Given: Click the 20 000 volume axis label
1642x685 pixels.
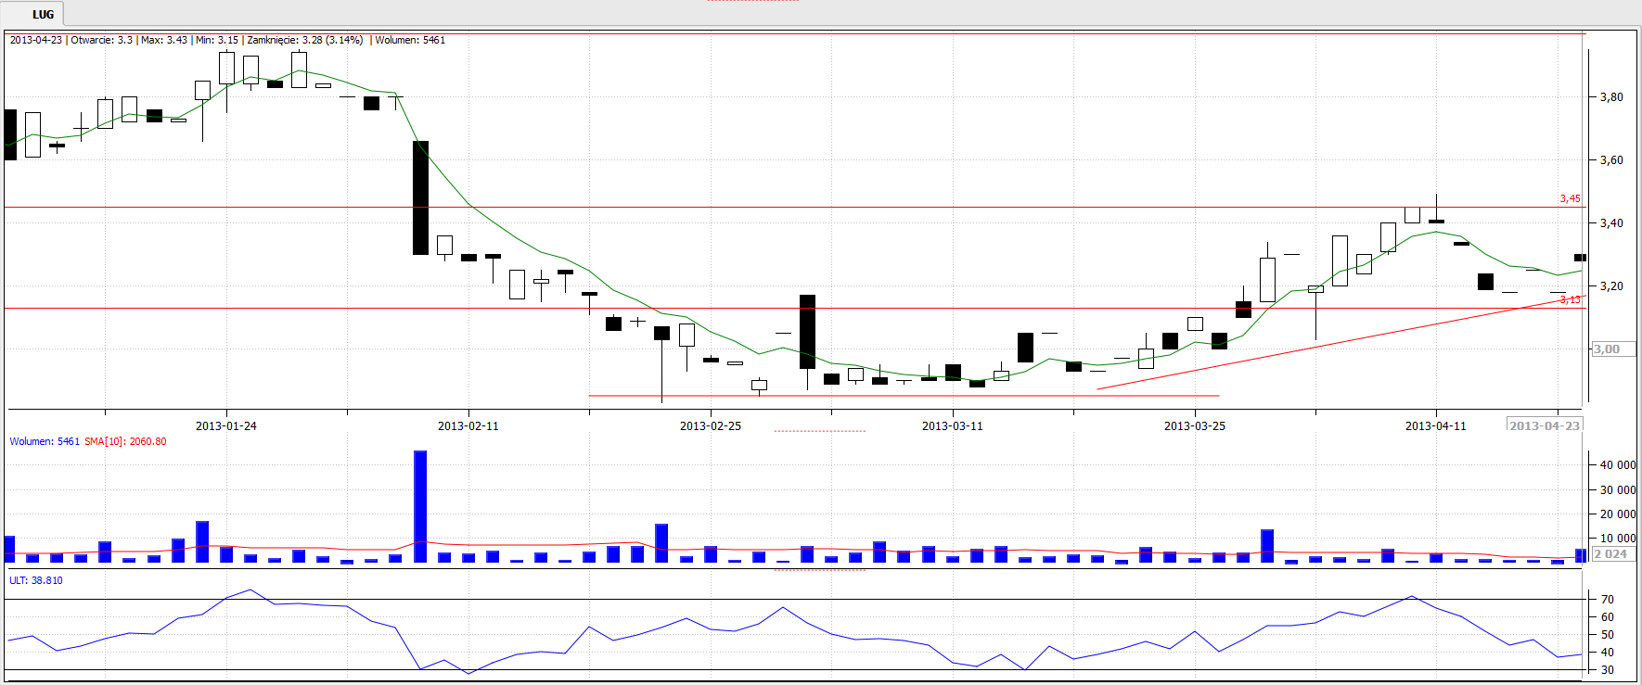Looking at the screenshot, I should [1618, 514].
